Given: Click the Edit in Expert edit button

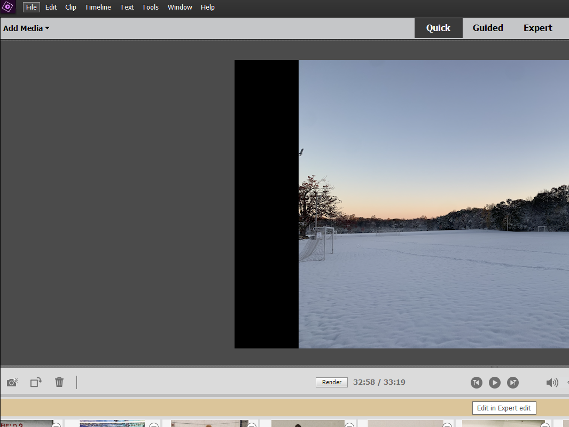Looking at the screenshot, I should (x=504, y=408).
